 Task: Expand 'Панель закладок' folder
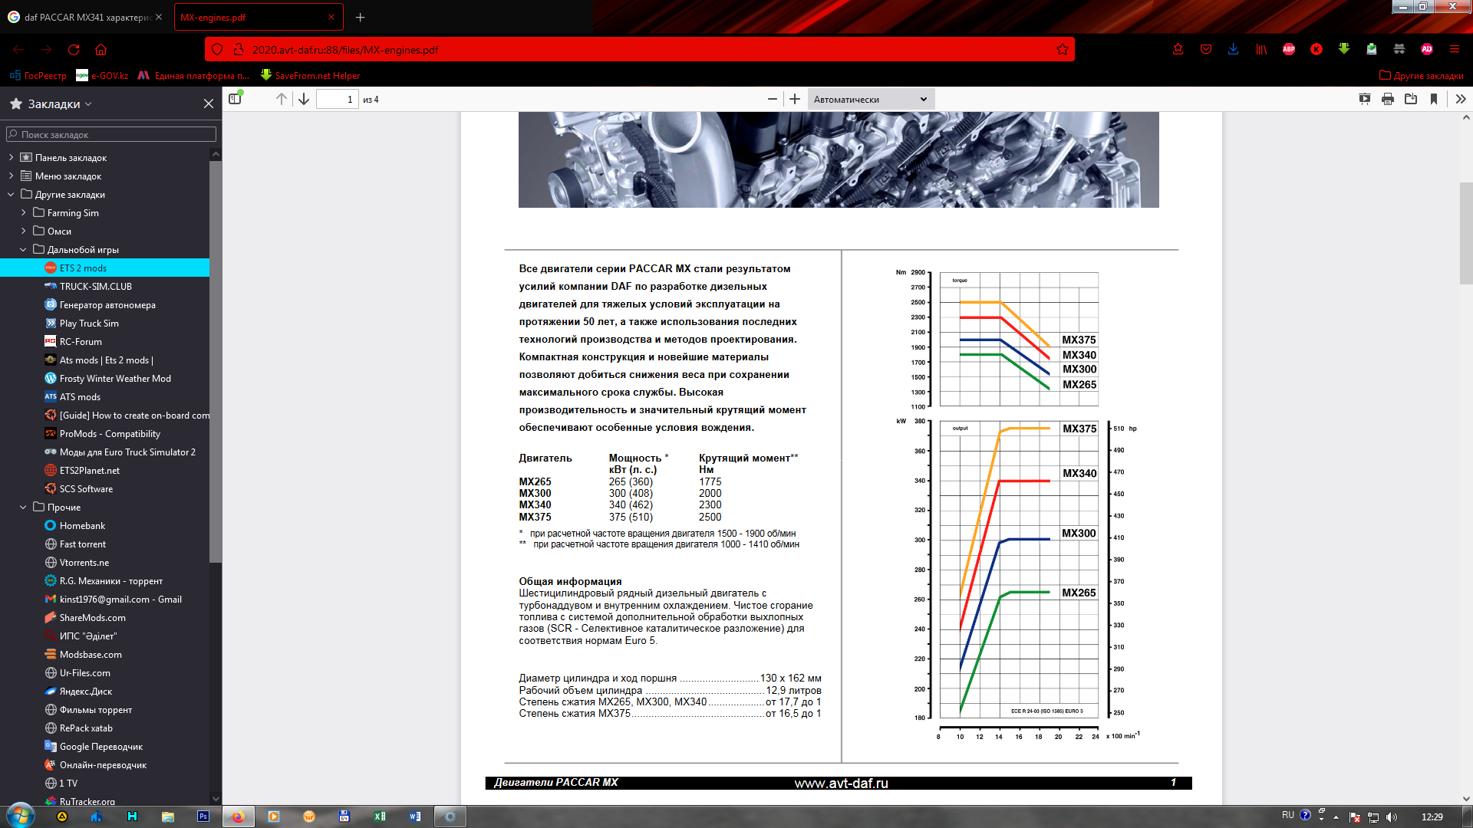point(11,157)
